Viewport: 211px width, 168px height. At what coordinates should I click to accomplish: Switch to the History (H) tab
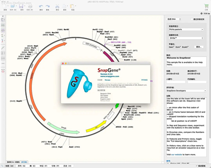pyautogui.click(x=68, y=166)
